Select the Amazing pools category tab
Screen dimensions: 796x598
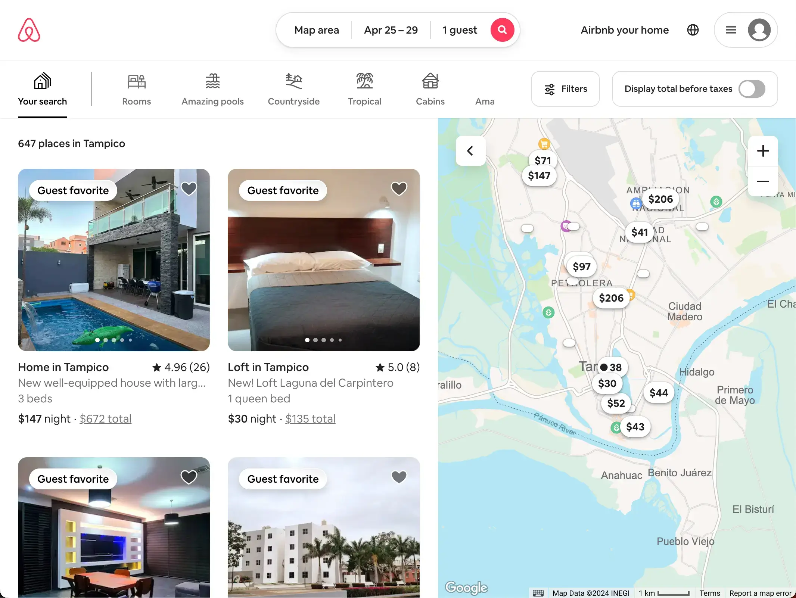coord(212,88)
